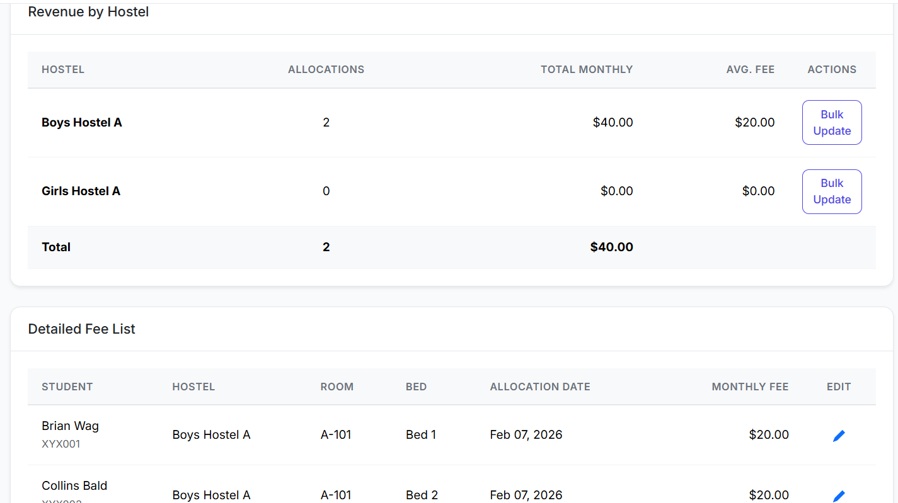Click the ROOM column header

click(337, 387)
